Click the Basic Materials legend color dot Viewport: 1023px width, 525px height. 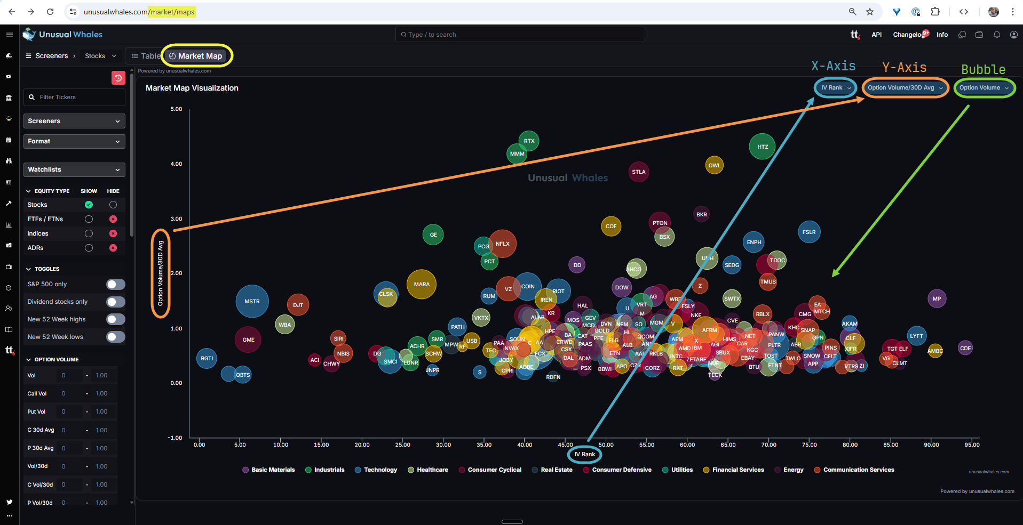(245, 470)
